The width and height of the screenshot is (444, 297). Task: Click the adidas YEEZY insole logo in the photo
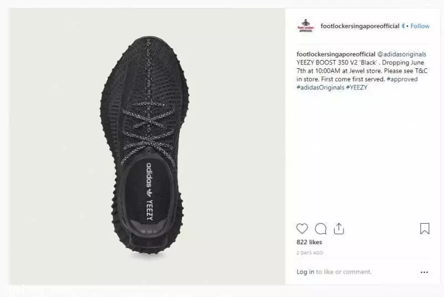pos(149,192)
